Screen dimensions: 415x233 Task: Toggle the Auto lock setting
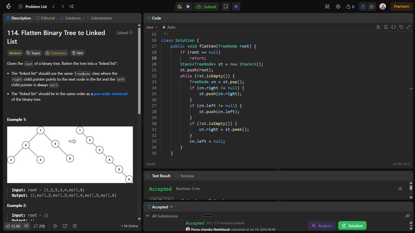[169, 27]
